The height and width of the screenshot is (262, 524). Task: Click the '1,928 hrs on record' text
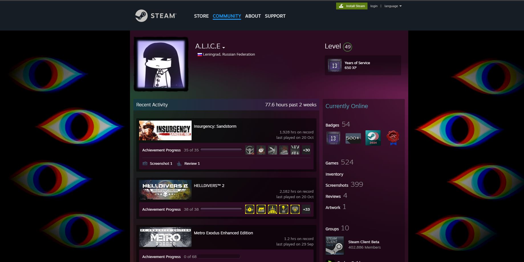pos(296,132)
